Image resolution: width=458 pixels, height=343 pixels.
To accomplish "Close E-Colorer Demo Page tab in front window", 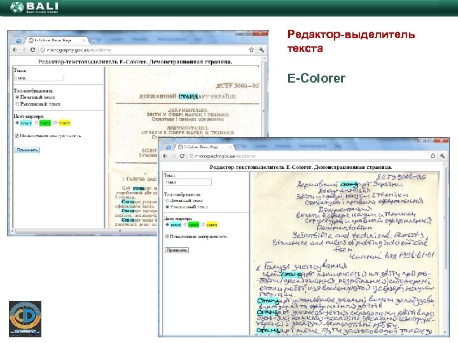I will coord(231,147).
